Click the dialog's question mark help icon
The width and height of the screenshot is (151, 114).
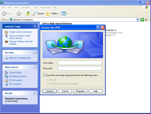tap(98, 28)
